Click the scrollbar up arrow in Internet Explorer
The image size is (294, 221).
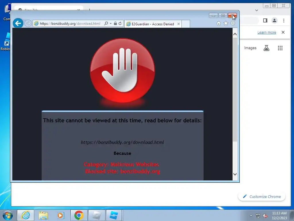[x=235, y=34]
